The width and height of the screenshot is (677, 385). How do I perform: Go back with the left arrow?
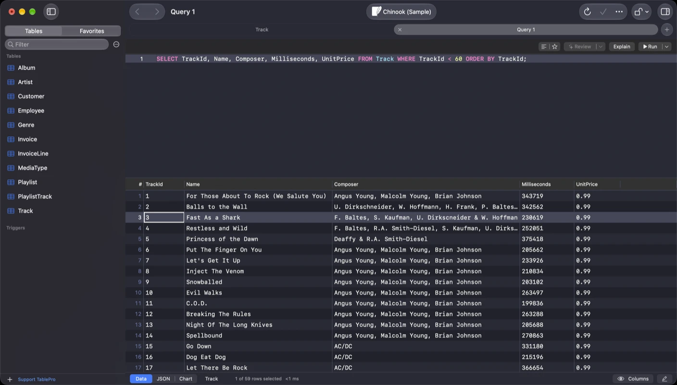click(x=138, y=12)
